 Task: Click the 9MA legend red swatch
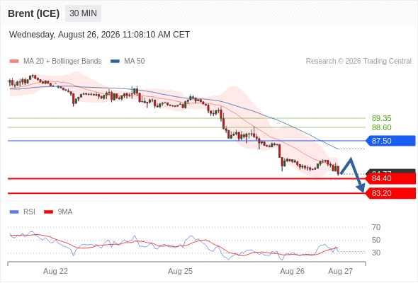pos(48,212)
